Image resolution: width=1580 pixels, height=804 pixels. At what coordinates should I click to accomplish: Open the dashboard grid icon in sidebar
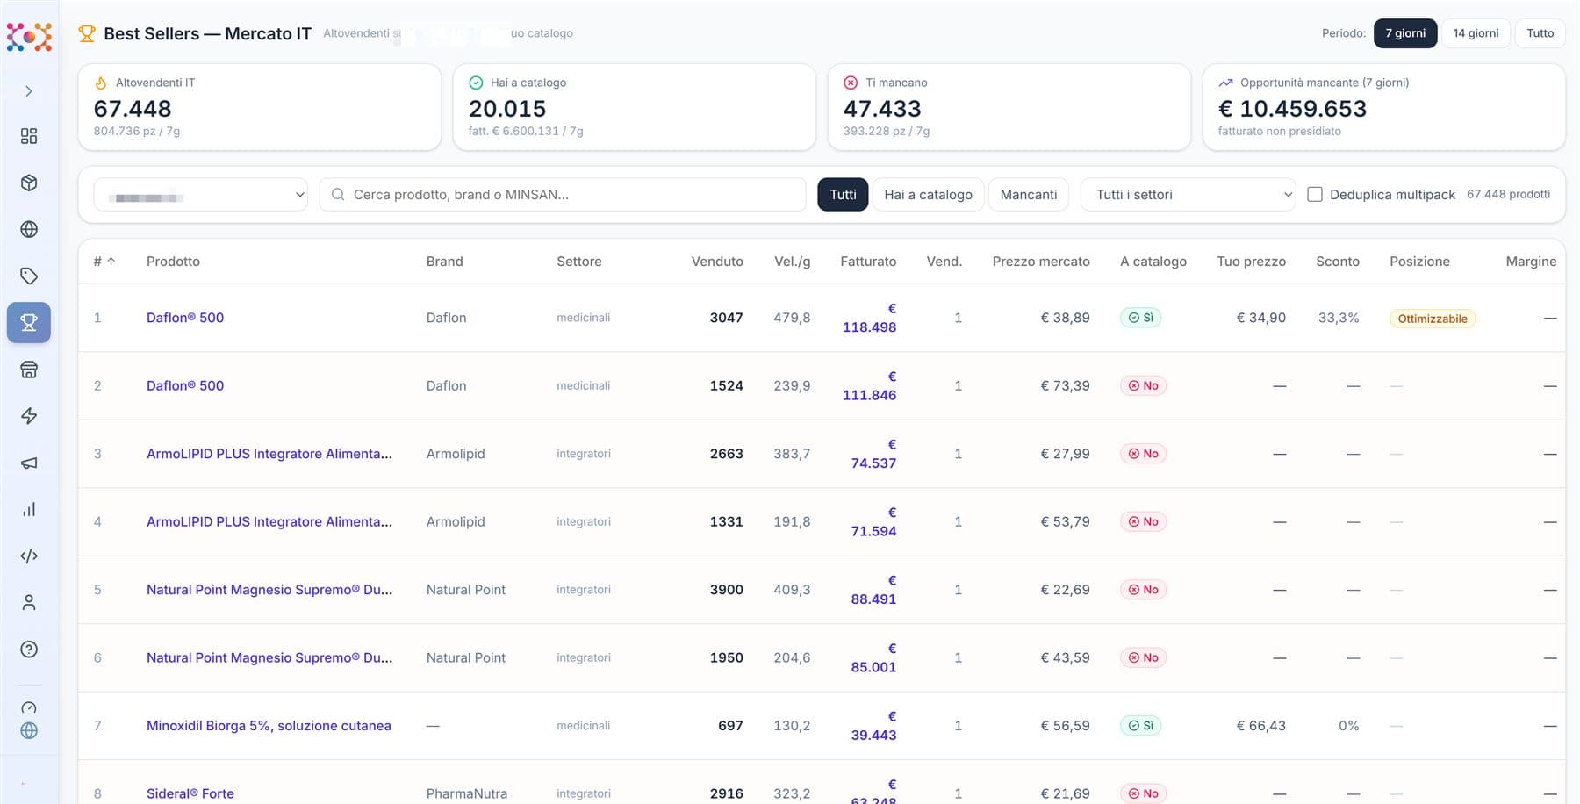(x=29, y=136)
